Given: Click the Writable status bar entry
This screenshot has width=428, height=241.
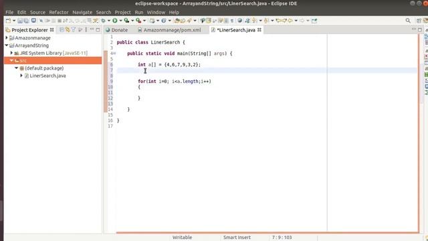Looking at the screenshot, I should 182,238.
